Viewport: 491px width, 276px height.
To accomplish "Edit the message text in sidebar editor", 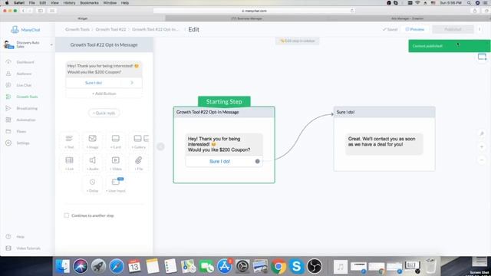I will (x=104, y=69).
